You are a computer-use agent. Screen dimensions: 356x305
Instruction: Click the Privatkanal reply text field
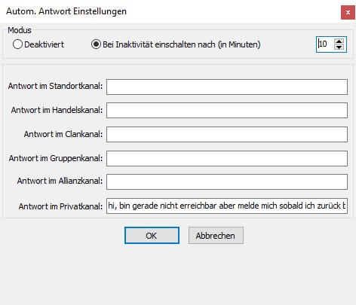(x=227, y=206)
